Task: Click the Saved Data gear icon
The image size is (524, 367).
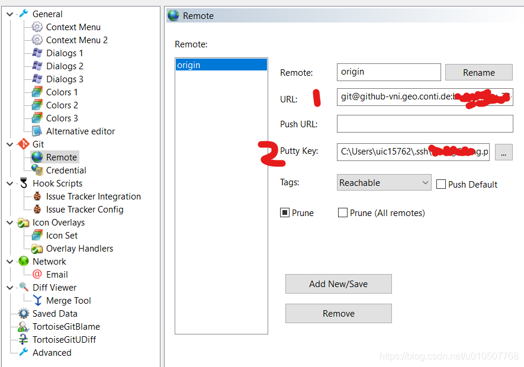Action: click(24, 314)
